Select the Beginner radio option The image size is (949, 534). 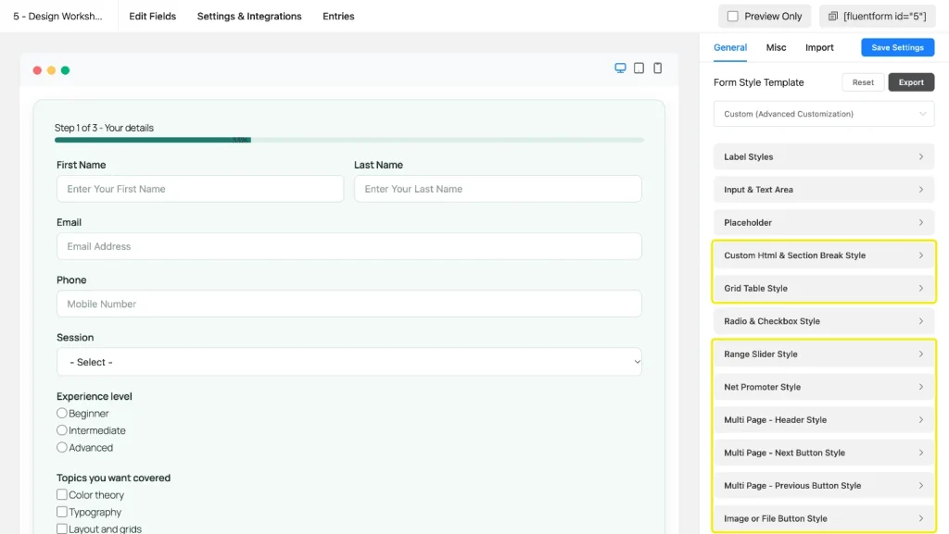pos(62,413)
